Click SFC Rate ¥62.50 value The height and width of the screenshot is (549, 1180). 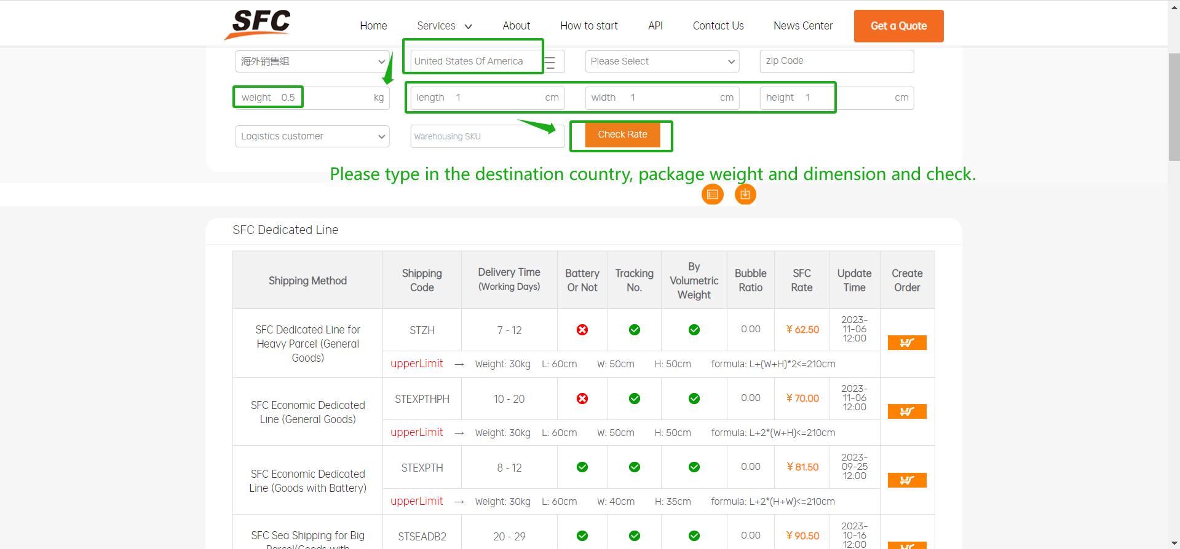click(802, 330)
